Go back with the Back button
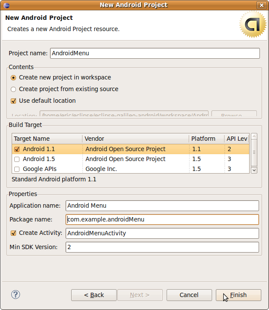 pos(94,295)
